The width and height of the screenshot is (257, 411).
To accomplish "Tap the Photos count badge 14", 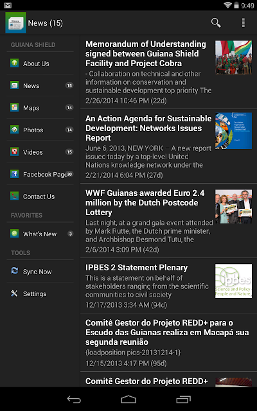I will [x=69, y=130].
